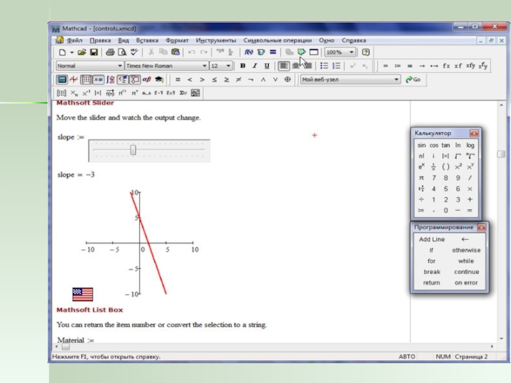Toggle Italic text formatting

coord(254,66)
